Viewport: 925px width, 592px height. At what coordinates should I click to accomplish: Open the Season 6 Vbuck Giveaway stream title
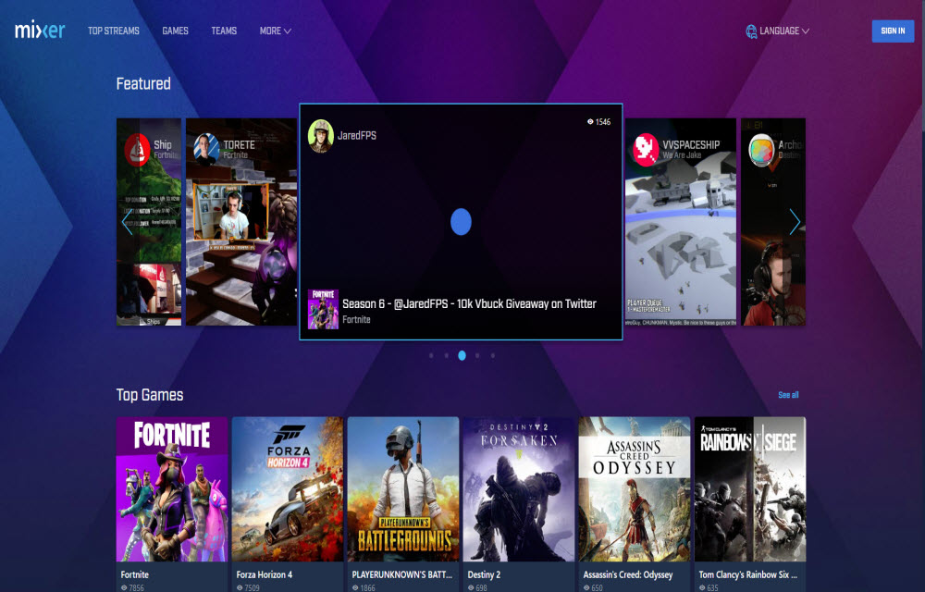click(469, 303)
